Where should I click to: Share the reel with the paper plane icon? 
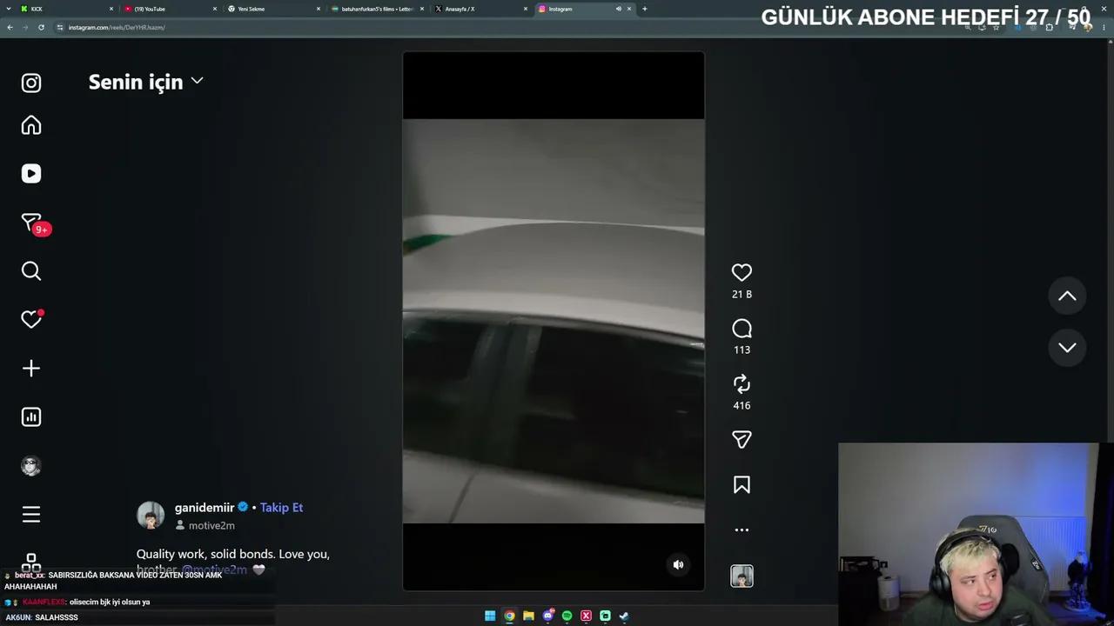click(x=742, y=440)
